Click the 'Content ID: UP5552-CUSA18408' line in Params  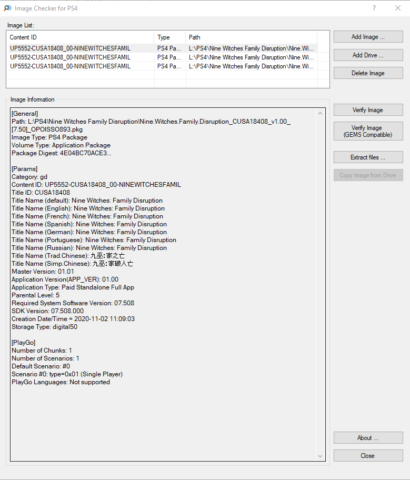click(x=96, y=185)
